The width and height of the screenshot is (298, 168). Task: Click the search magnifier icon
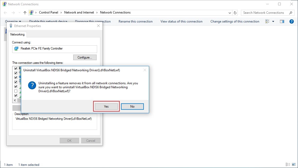291,13
